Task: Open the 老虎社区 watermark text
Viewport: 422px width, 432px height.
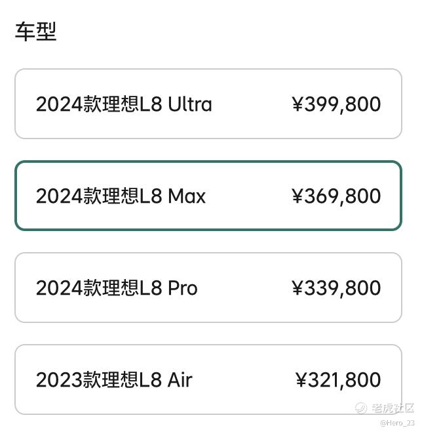Action: tap(393, 408)
